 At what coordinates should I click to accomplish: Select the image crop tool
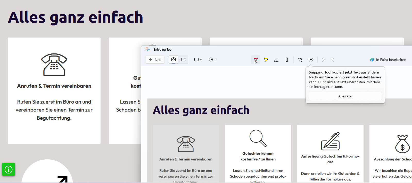coord(300,60)
